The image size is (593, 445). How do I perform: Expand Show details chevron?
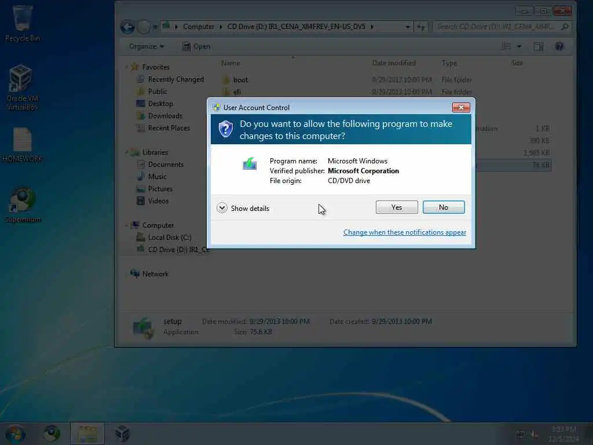click(222, 208)
